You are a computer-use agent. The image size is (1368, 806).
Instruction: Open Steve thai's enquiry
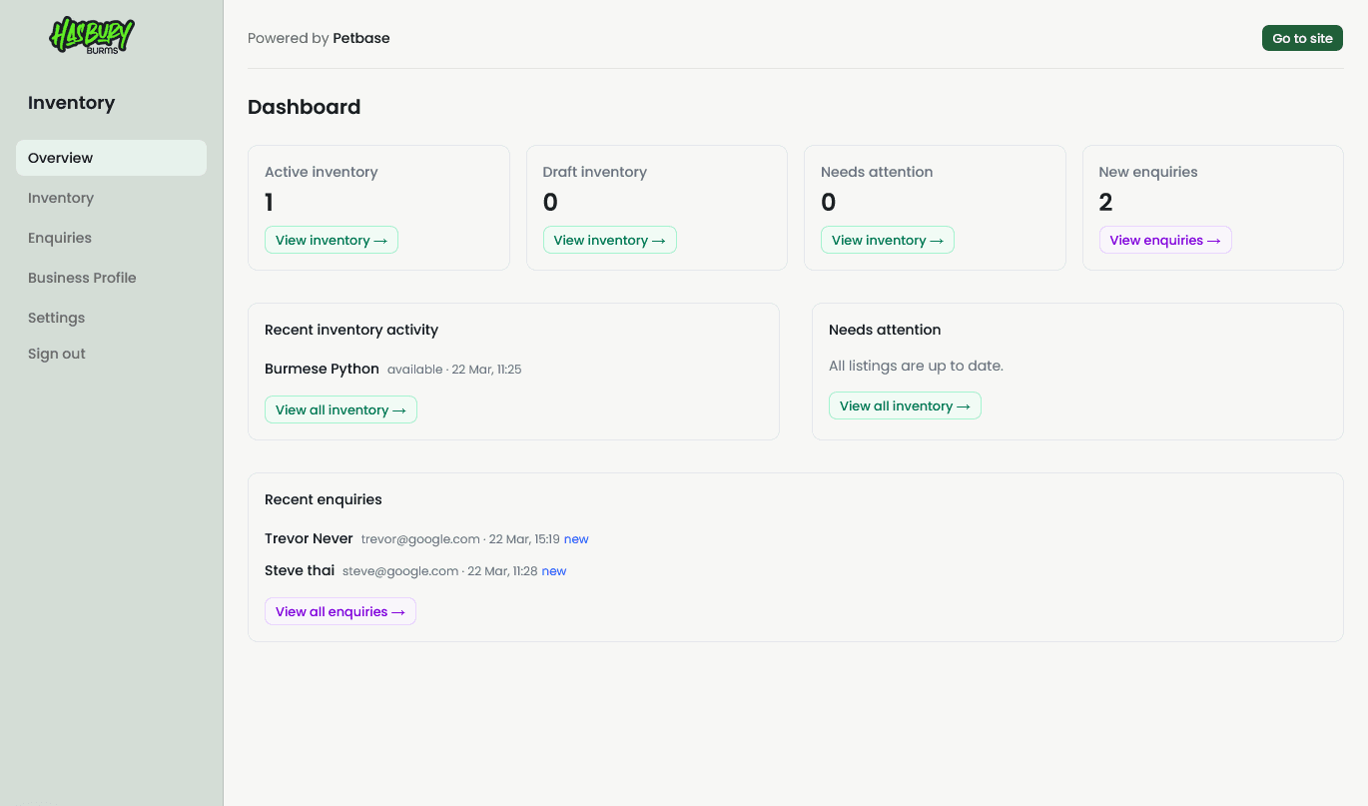[x=300, y=570]
